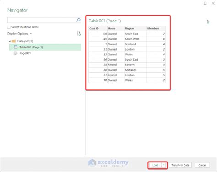This screenshot has height=172, width=217.
Task: Click the Region column header
Action: pos(136,28)
